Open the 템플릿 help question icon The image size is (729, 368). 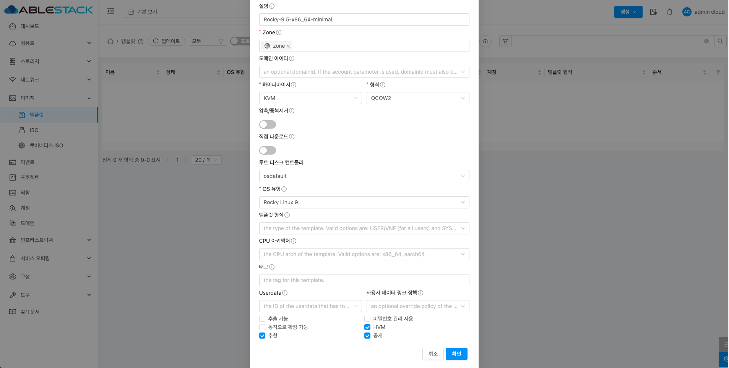tap(141, 42)
